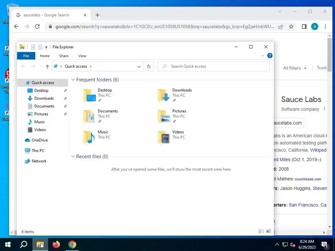Open the crunchbase.com link
The image size is (335, 251).
308,179
